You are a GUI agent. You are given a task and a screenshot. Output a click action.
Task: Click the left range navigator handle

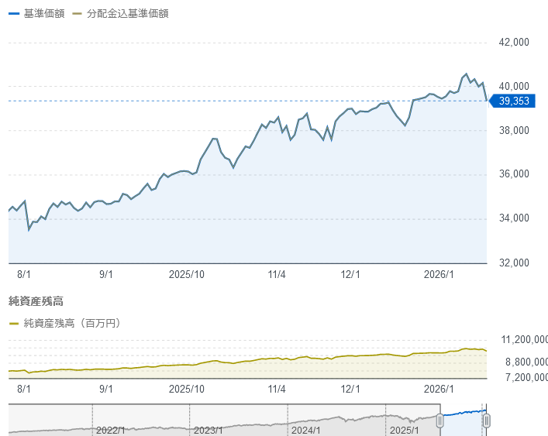(x=440, y=421)
